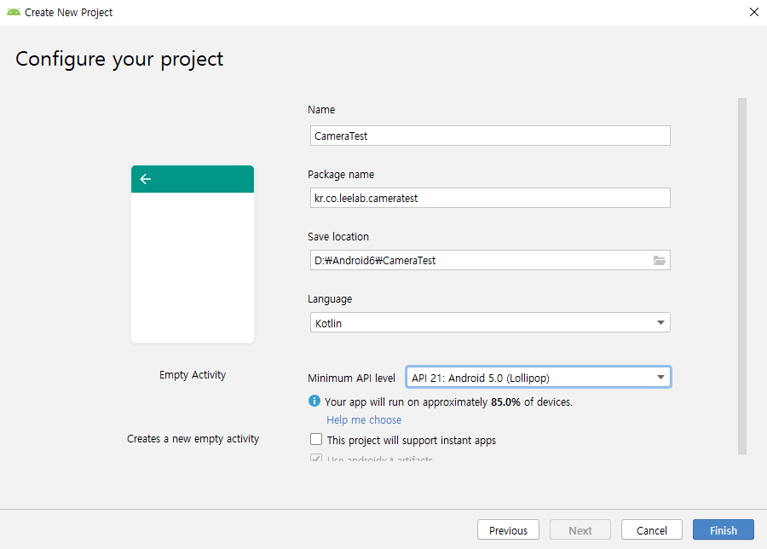
Task: Enable instant apps support checkbox
Action: 316,440
